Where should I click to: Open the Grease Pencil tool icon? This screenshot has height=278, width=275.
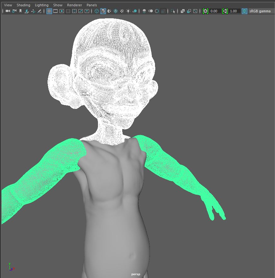coord(39,11)
